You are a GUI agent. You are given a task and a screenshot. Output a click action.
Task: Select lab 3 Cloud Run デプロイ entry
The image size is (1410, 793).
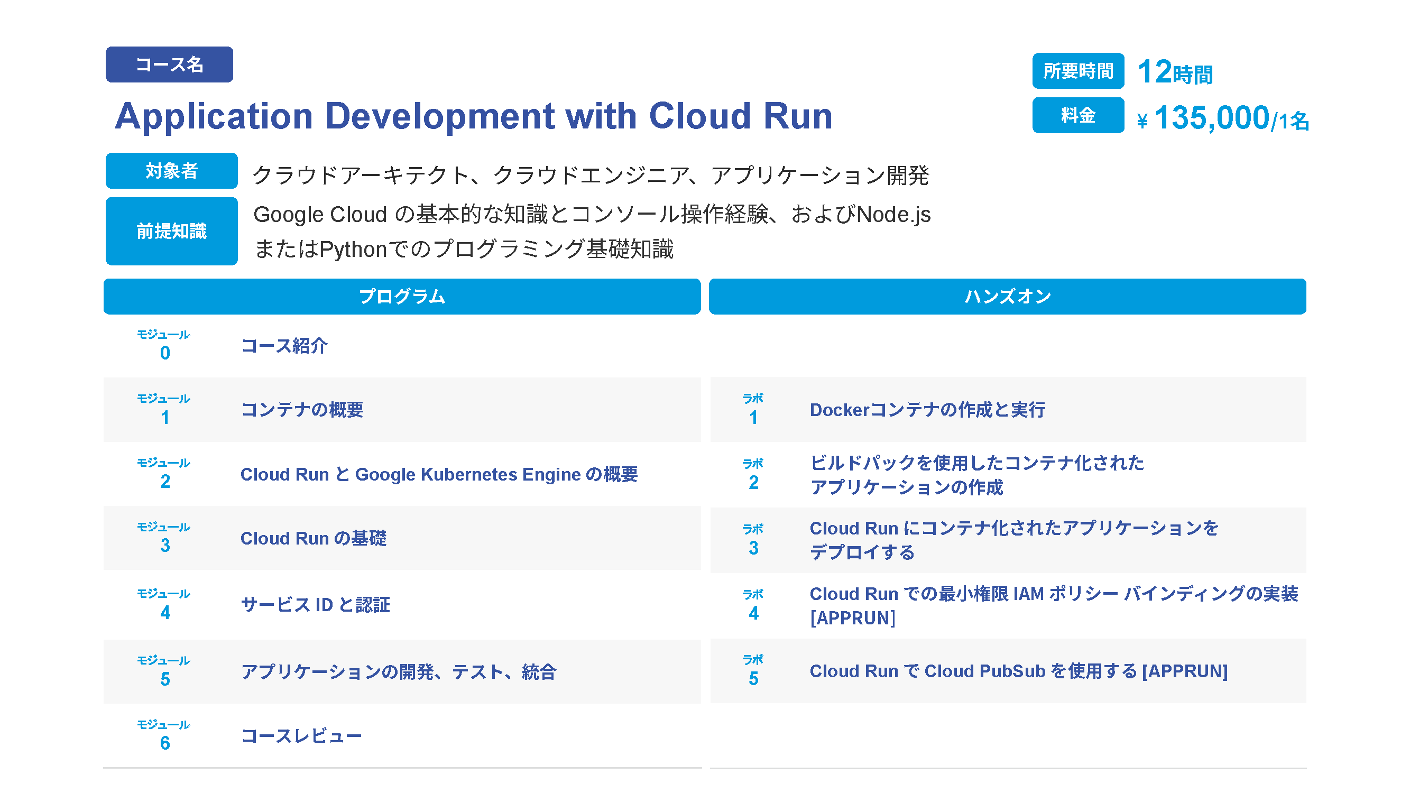pyautogui.click(x=1012, y=540)
